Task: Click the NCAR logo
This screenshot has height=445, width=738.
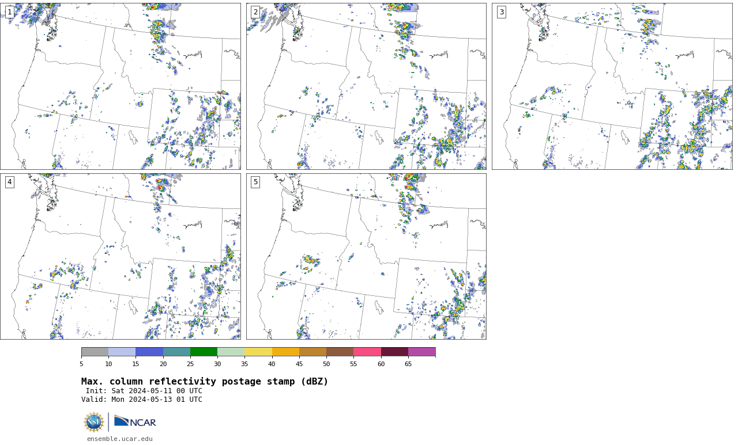Action: (135, 422)
